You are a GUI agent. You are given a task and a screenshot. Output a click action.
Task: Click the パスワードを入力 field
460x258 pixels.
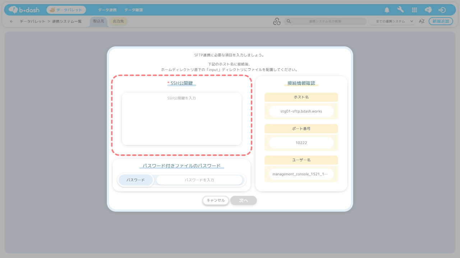(x=199, y=180)
